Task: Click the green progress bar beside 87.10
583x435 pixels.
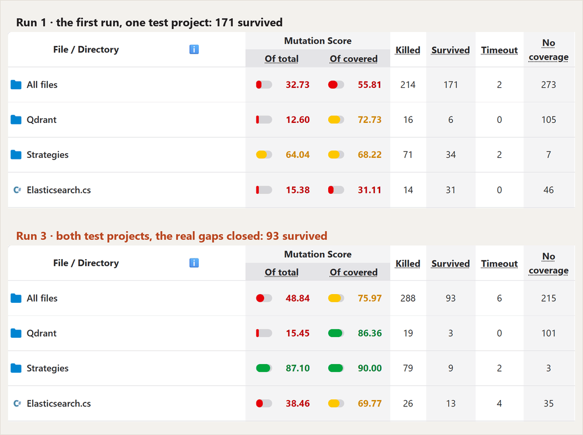Action: (264, 368)
